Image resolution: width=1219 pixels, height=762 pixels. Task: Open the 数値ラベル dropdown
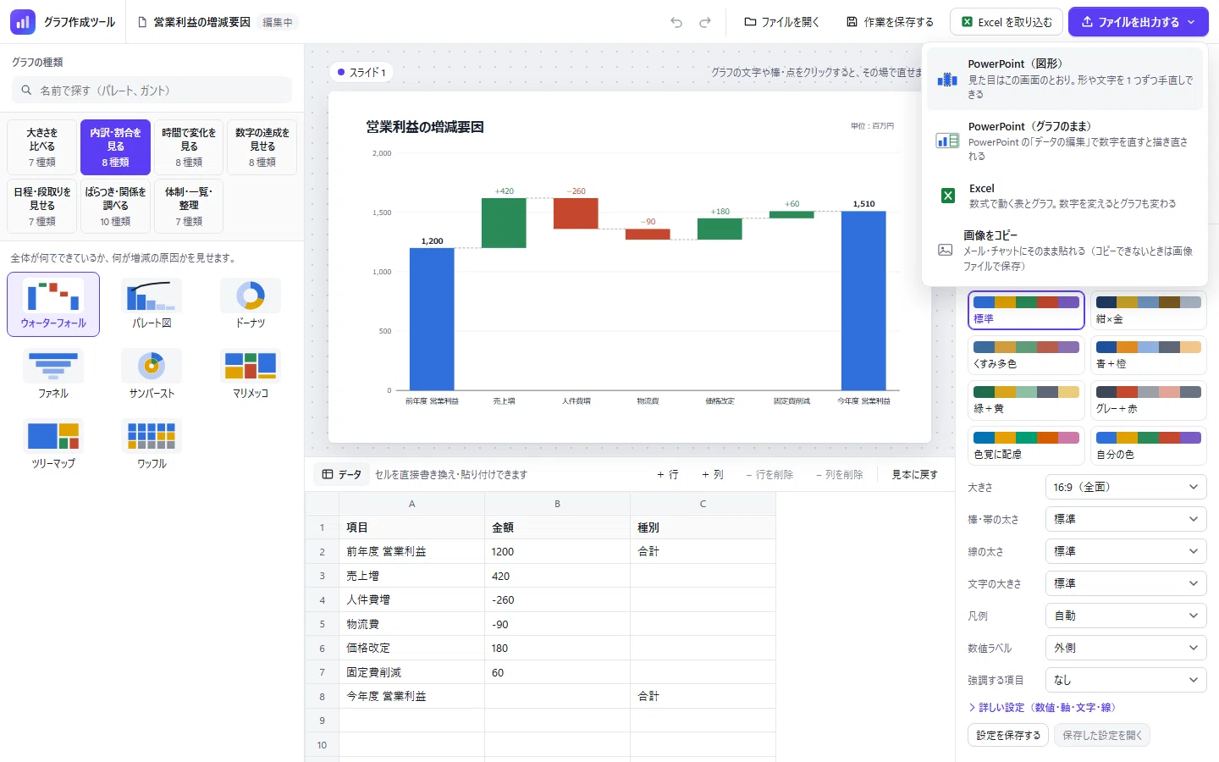1126,648
